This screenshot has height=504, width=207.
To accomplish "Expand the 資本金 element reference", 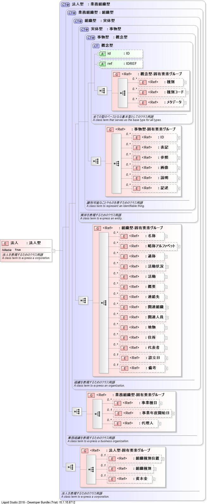I will pos(154,479).
